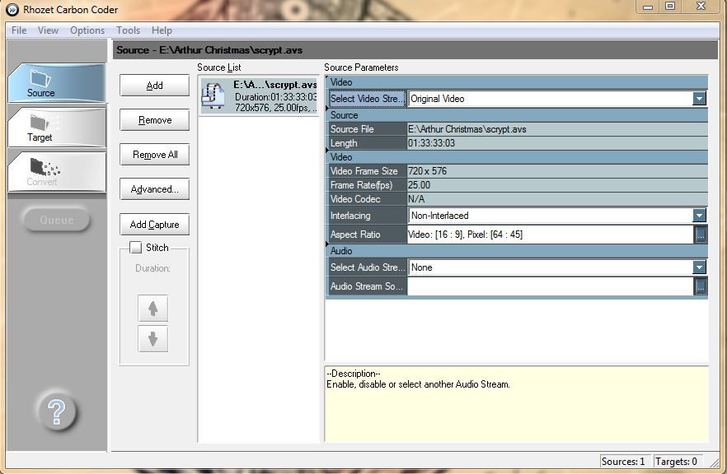Click the Frame Rate 25.00 value
This screenshot has height=474, width=727.
coord(557,184)
